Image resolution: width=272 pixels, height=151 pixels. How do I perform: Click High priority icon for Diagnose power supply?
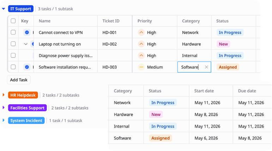[141, 56]
